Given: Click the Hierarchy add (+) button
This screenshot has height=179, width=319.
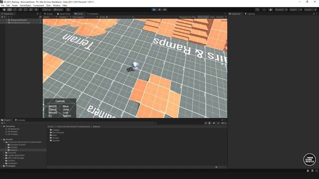Looking at the screenshot, I should (x=3, y=17).
